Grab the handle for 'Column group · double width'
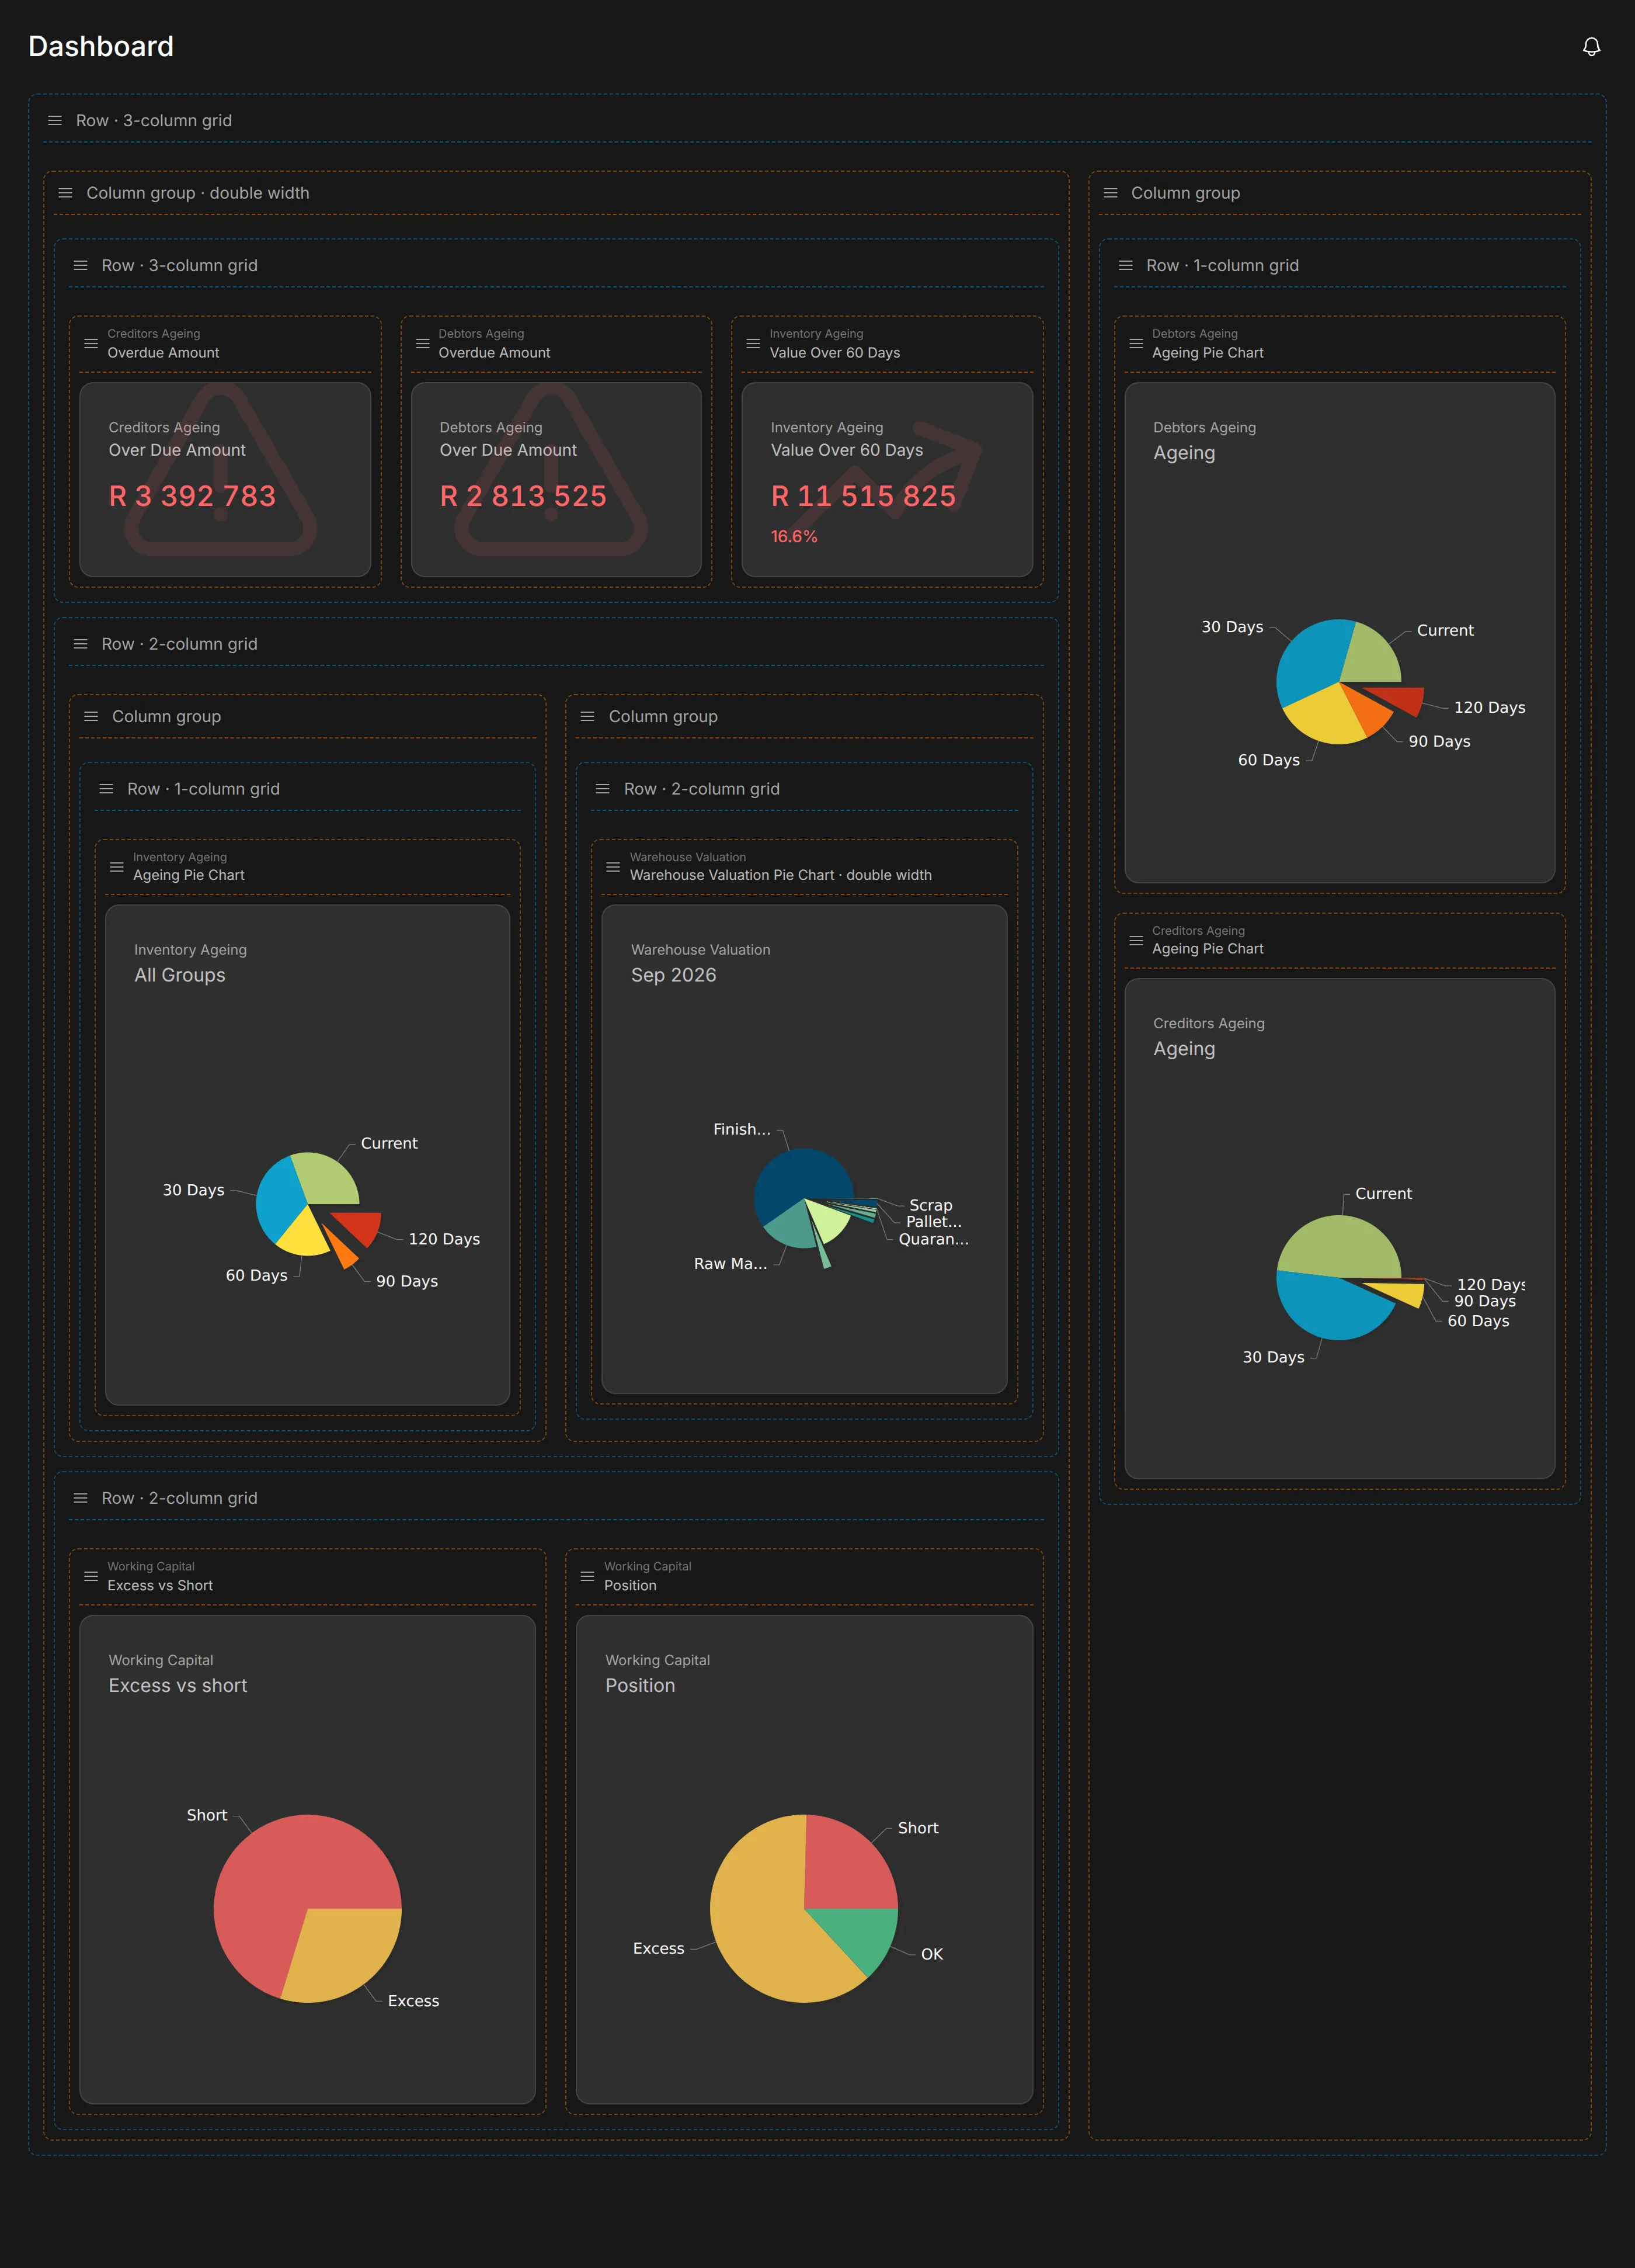This screenshot has width=1635, height=2268. tap(65, 193)
